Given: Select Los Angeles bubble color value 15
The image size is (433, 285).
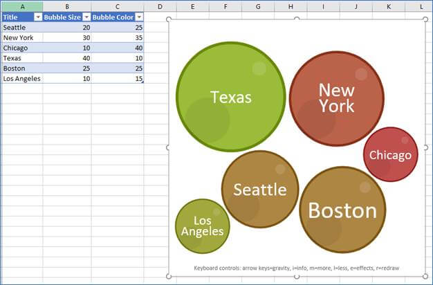Looking at the screenshot, I should click(x=118, y=78).
